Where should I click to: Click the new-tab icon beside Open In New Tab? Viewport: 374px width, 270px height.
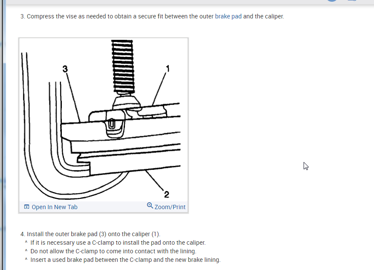[x=27, y=207]
